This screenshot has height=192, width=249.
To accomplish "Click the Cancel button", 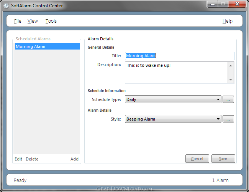I will pyautogui.click(x=197, y=159).
